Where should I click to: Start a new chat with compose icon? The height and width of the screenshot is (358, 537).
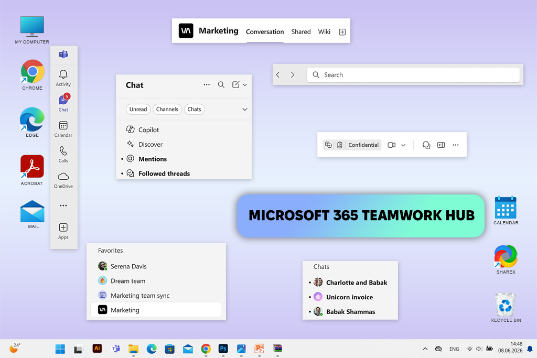click(236, 85)
